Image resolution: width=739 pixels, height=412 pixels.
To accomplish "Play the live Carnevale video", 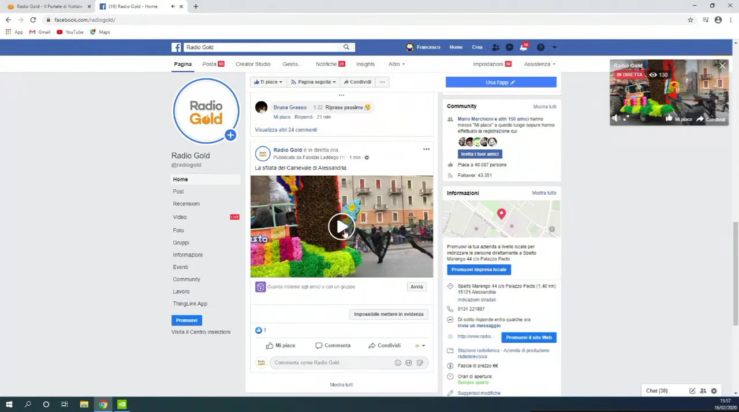I will pyautogui.click(x=341, y=226).
